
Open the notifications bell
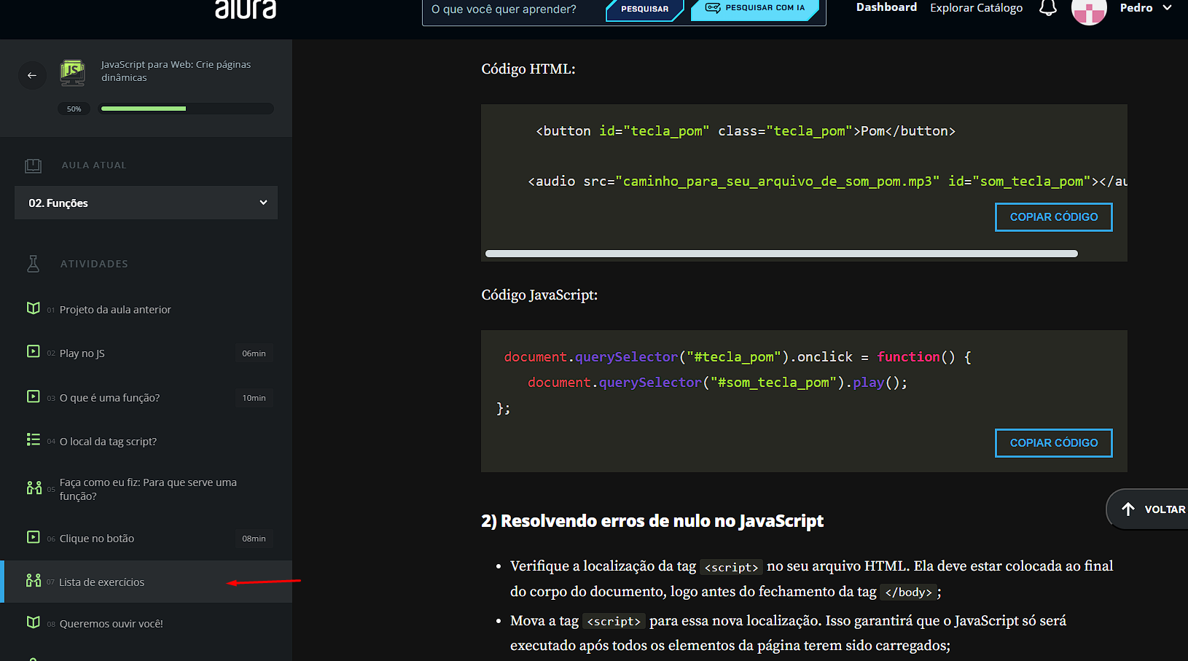(x=1047, y=8)
